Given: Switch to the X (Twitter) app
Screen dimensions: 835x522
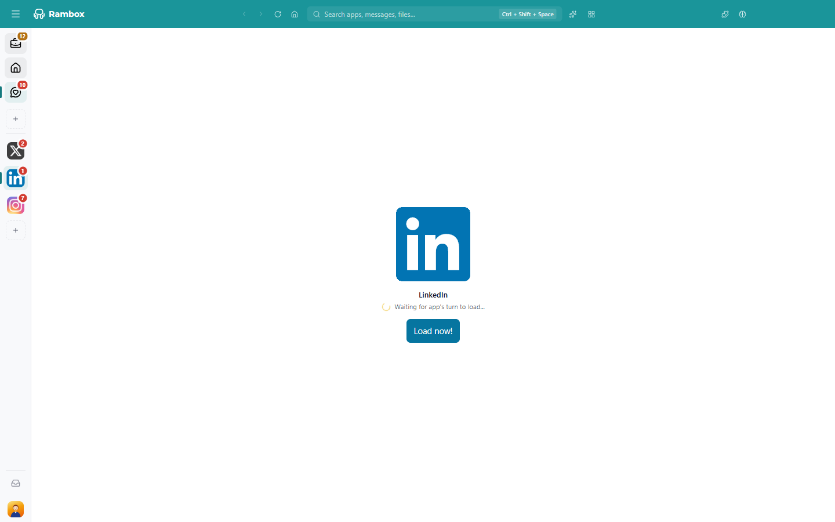Looking at the screenshot, I should [x=16, y=151].
